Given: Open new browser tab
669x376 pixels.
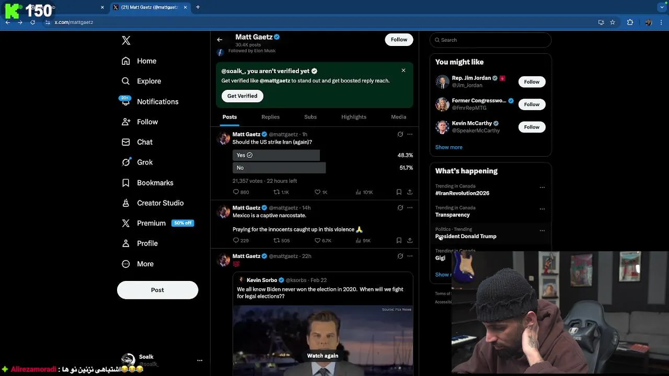Looking at the screenshot, I should pos(198,7).
